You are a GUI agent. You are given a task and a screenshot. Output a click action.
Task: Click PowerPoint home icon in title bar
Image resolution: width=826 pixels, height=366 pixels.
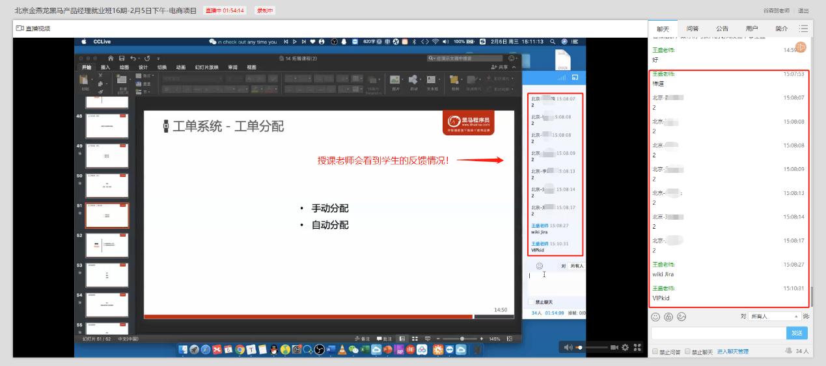[111, 59]
